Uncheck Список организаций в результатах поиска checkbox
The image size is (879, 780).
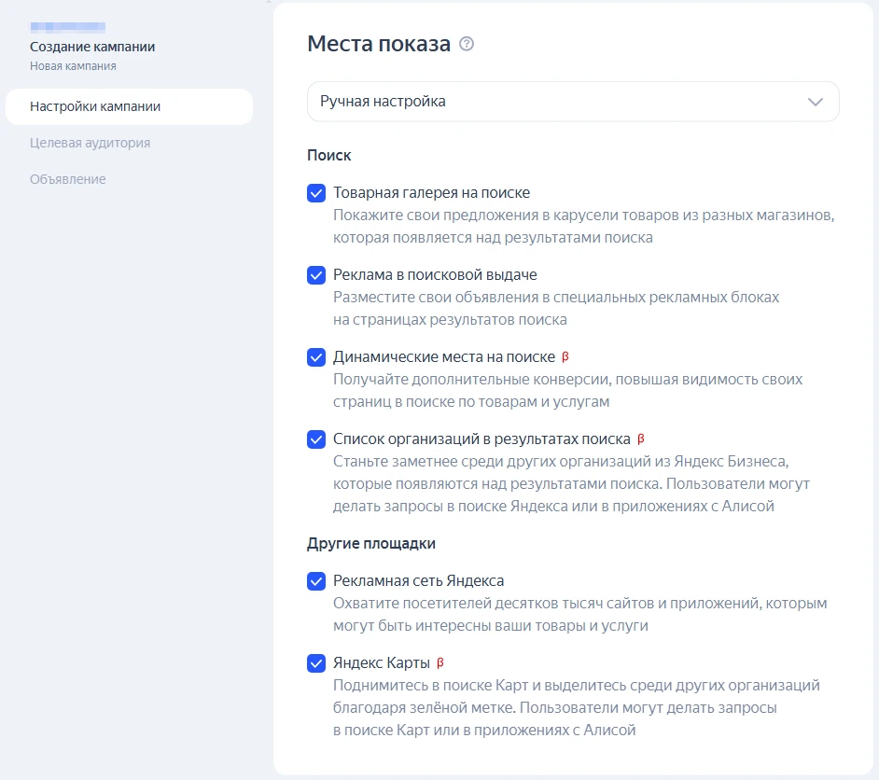[316, 439]
